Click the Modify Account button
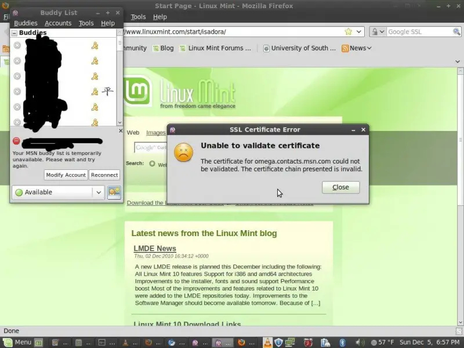The image size is (464, 348). point(66,175)
